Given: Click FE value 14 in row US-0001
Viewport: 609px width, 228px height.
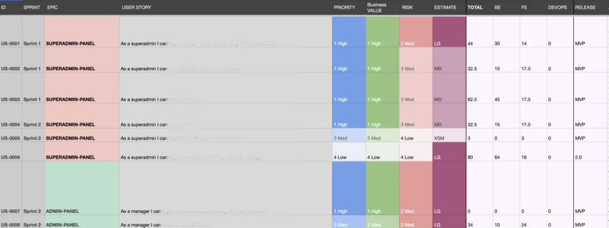Looking at the screenshot, I should [x=533, y=32].
